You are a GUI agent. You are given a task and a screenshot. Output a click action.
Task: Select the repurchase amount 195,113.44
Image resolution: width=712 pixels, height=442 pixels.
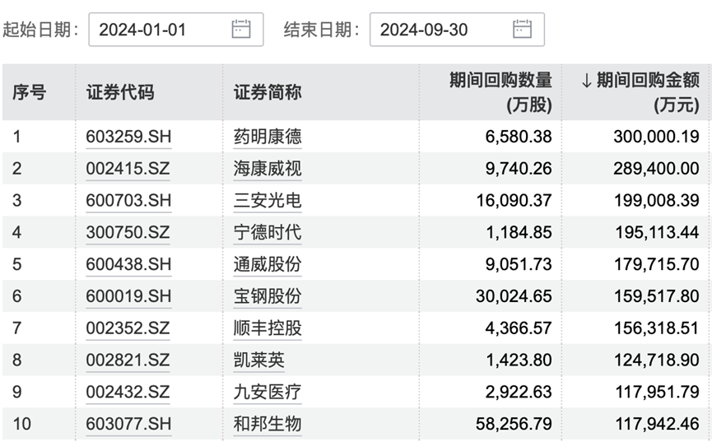657,233
